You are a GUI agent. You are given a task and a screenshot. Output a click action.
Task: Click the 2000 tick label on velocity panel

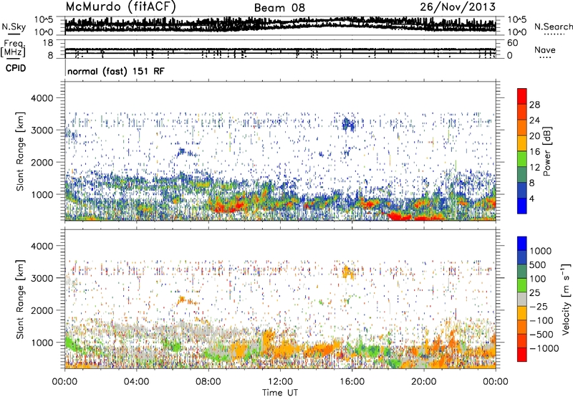(x=42, y=310)
